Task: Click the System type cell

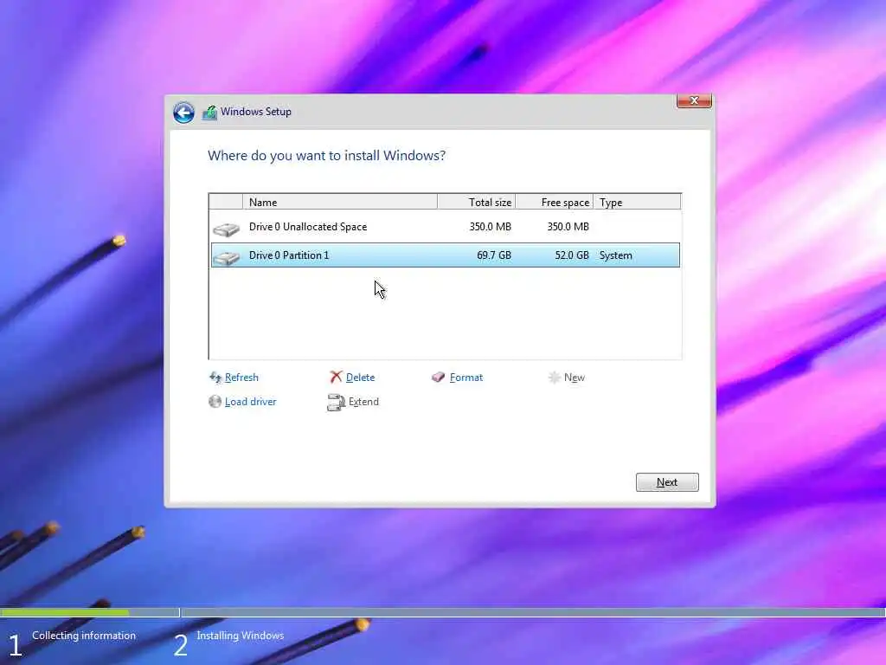Action: [615, 255]
